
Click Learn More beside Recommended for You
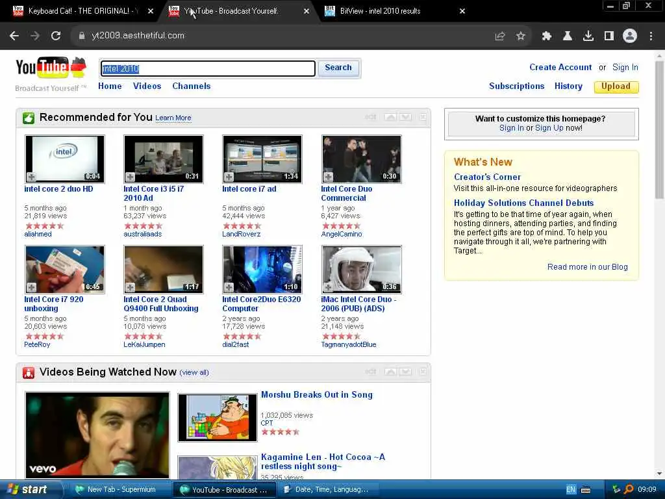(x=173, y=118)
